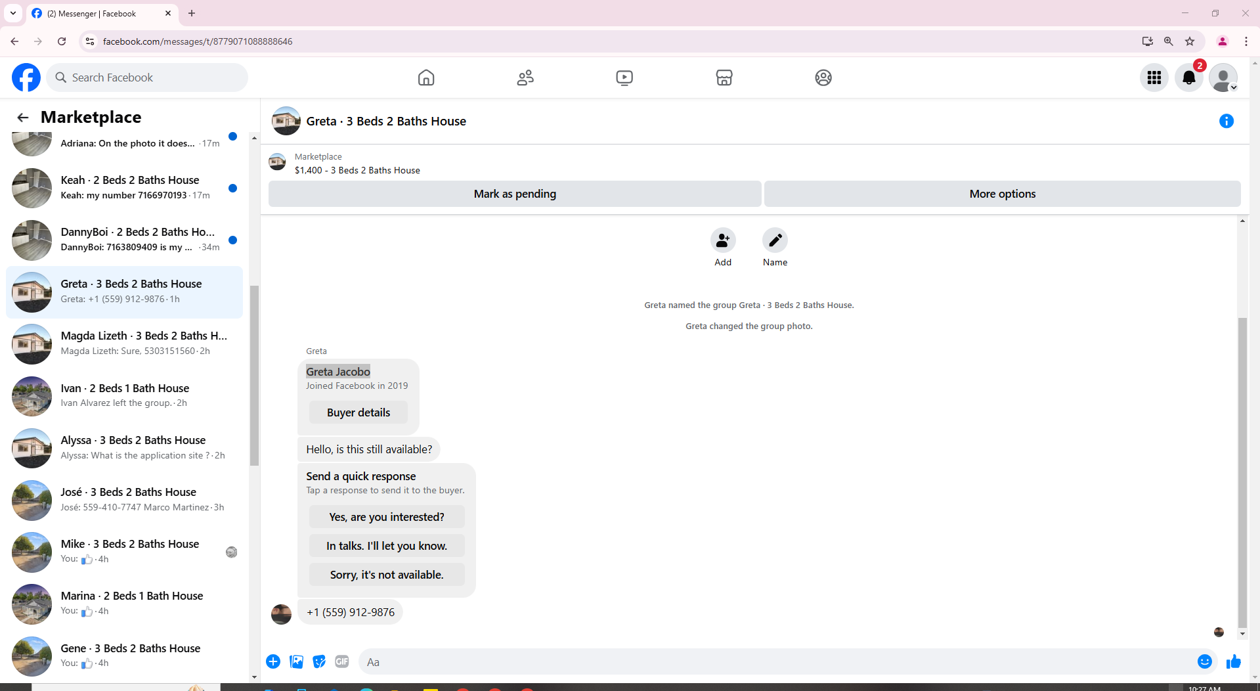Click the 'Hello, is this still available?' message
Image resolution: width=1260 pixels, height=691 pixels.
(369, 449)
